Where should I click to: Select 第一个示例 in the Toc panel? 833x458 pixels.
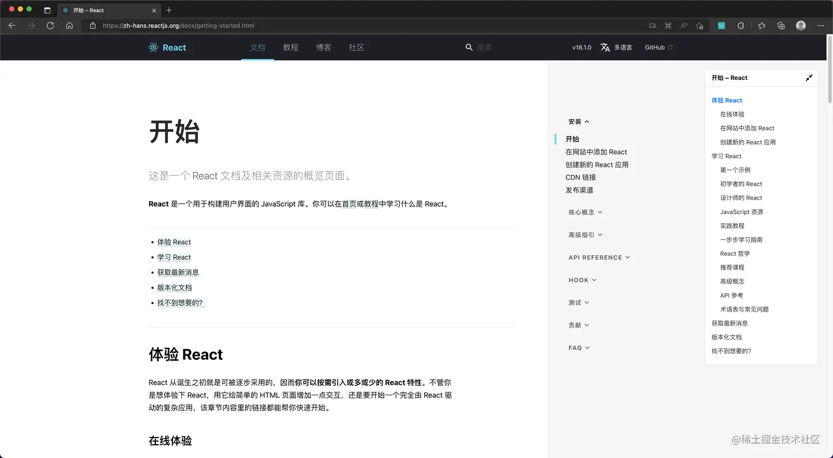tap(735, 170)
